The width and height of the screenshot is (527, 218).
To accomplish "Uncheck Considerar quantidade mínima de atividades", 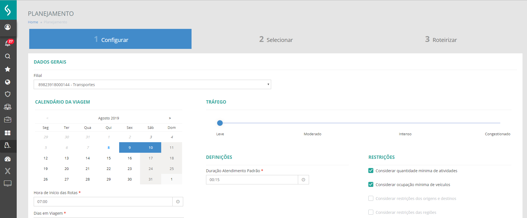I will coord(371,171).
